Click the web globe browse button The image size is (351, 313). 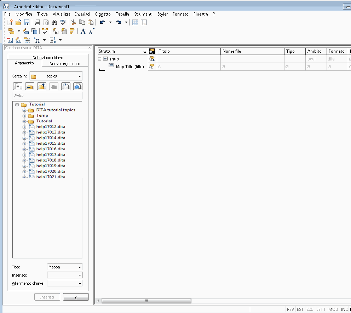[78, 86]
